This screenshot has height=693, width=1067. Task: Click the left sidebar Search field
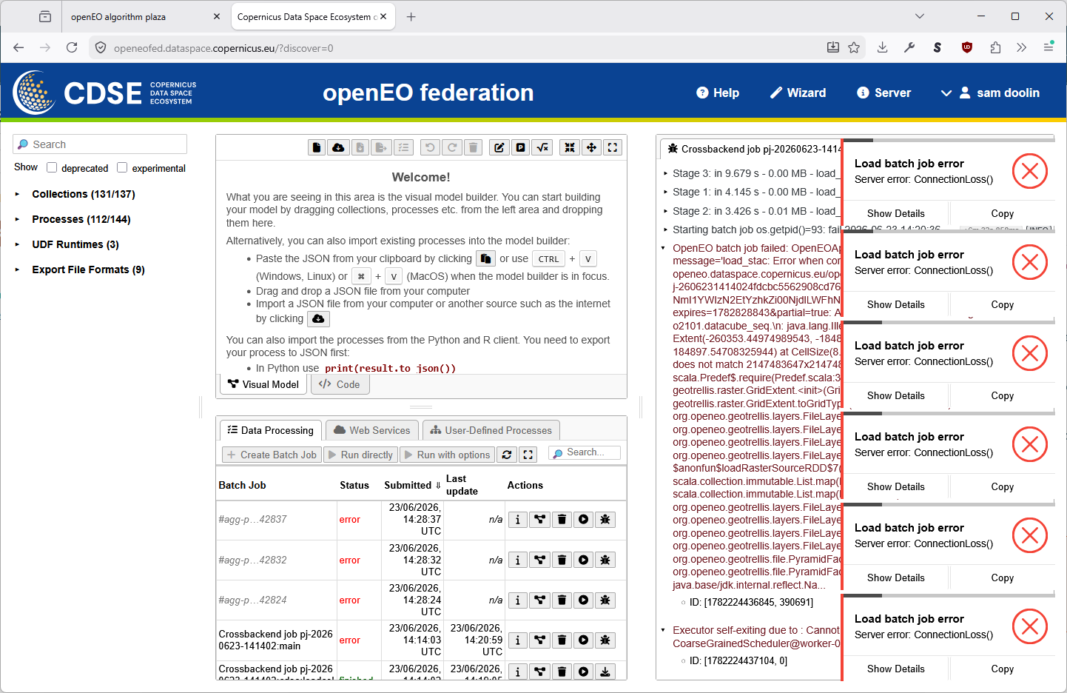click(100, 144)
